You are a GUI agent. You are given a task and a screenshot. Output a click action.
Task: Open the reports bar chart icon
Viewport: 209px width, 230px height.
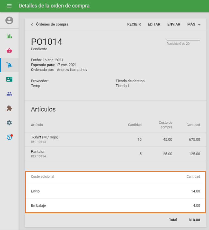pos(9,36)
